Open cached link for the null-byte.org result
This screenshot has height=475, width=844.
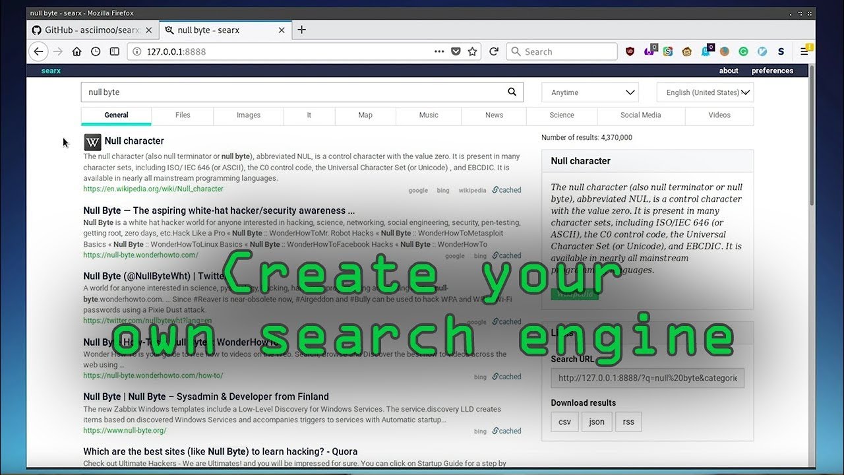pyautogui.click(x=506, y=431)
